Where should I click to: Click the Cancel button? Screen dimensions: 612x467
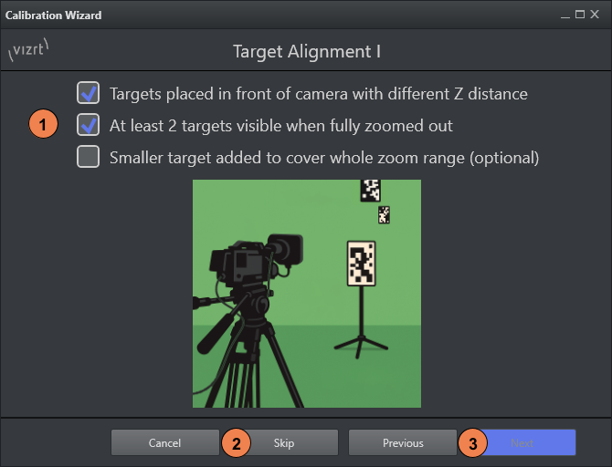click(x=164, y=442)
